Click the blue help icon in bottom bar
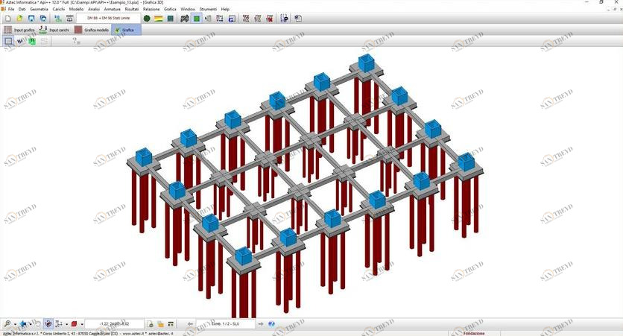623x336 pixels. pos(271,324)
